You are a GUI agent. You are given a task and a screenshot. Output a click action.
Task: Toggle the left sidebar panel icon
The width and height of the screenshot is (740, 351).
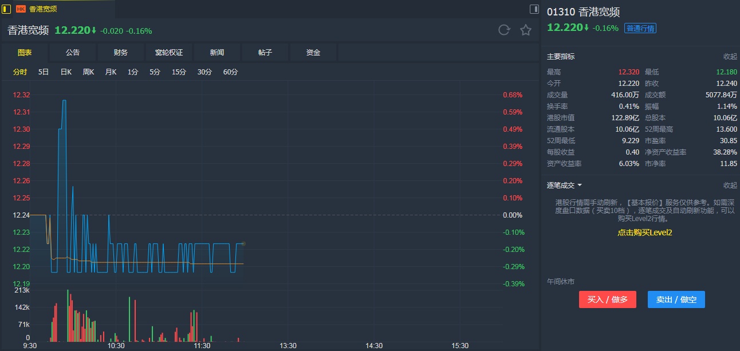pyautogui.click(x=7, y=9)
